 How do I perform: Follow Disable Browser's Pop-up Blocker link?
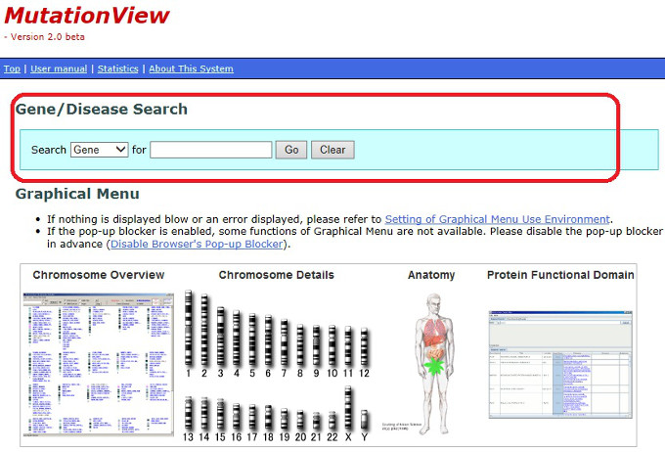coord(199,244)
